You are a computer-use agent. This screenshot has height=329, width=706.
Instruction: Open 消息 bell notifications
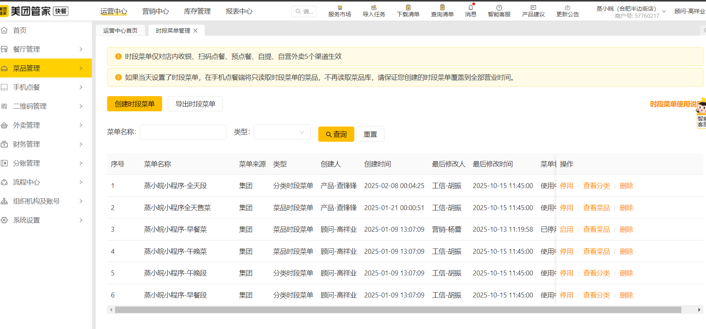(x=471, y=7)
